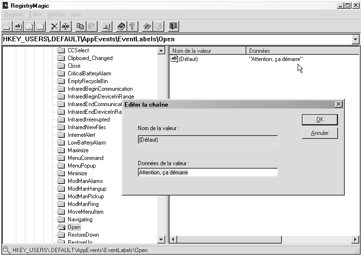
Task: Select the Minimize key
Action: click(77, 173)
